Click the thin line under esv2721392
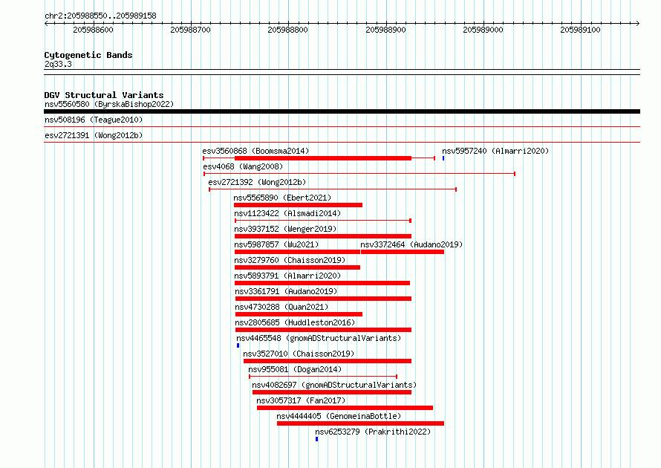The height and width of the screenshot is (468, 661). tap(333, 189)
